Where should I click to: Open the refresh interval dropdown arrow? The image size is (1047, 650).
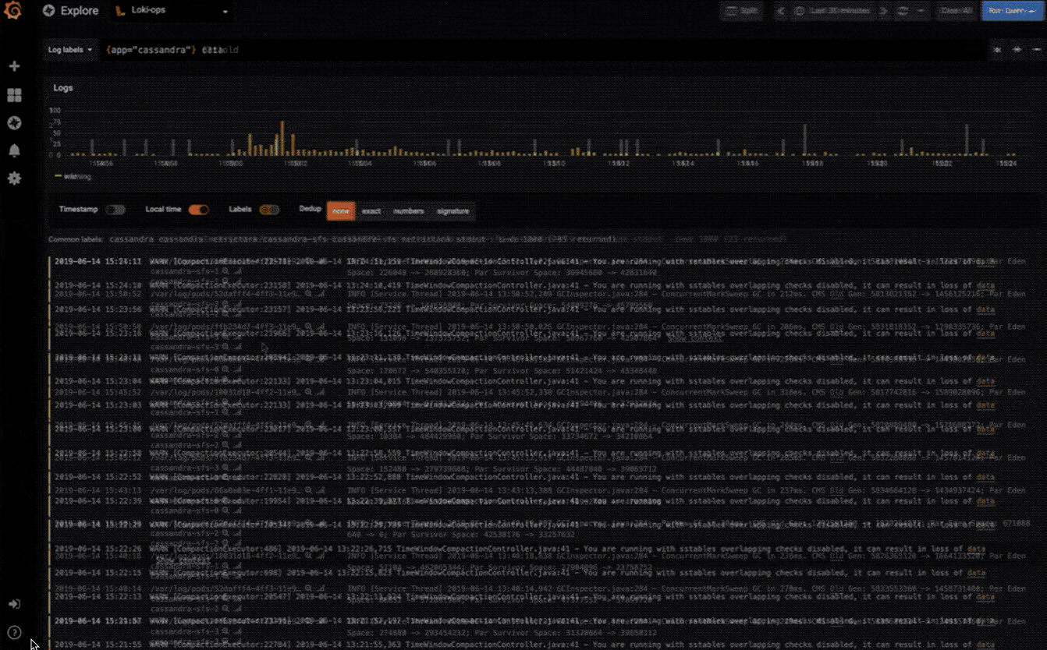coord(921,11)
